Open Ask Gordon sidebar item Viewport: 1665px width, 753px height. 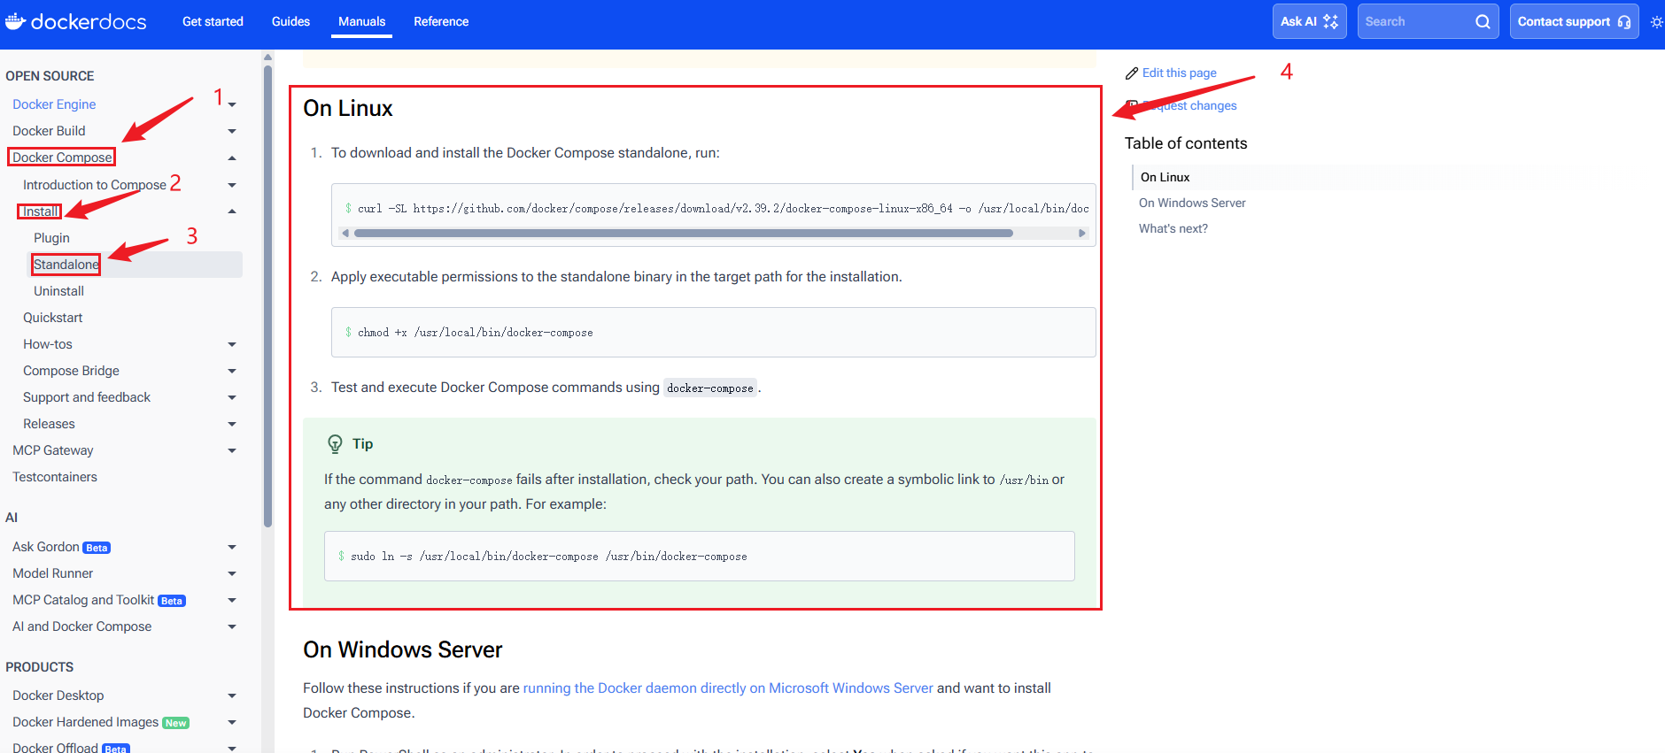pyautogui.click(x=46, y=547)
